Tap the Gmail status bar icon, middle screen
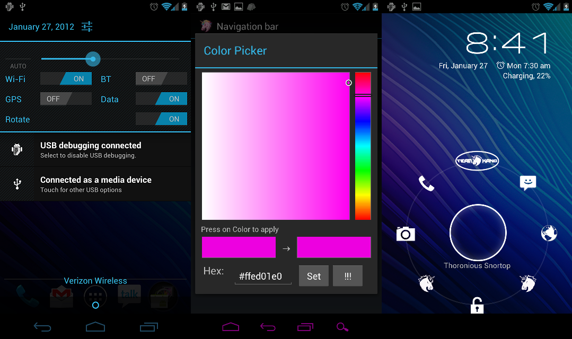The width and height of the screenshot is (572, 339). pyautogui.click(x=226, y=6)
